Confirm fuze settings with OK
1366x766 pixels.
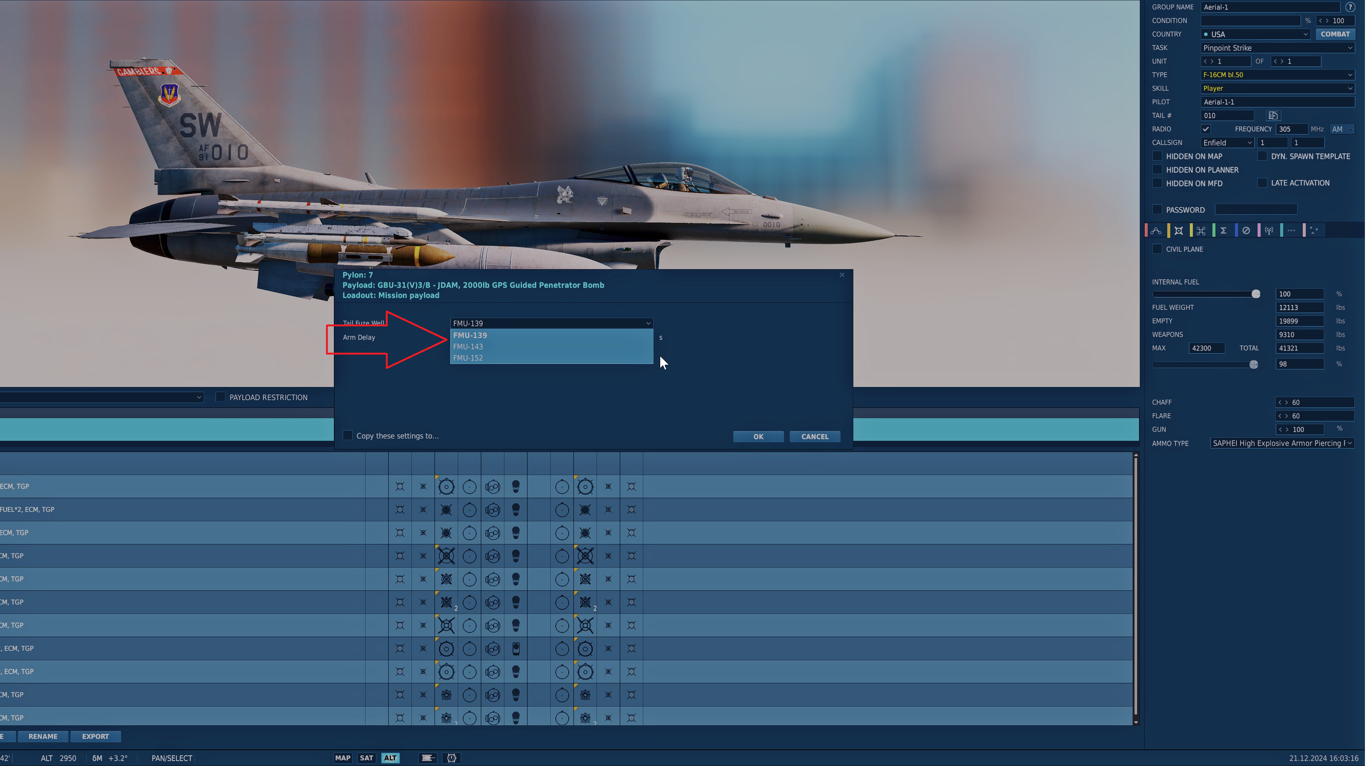[x=758, y=436]
